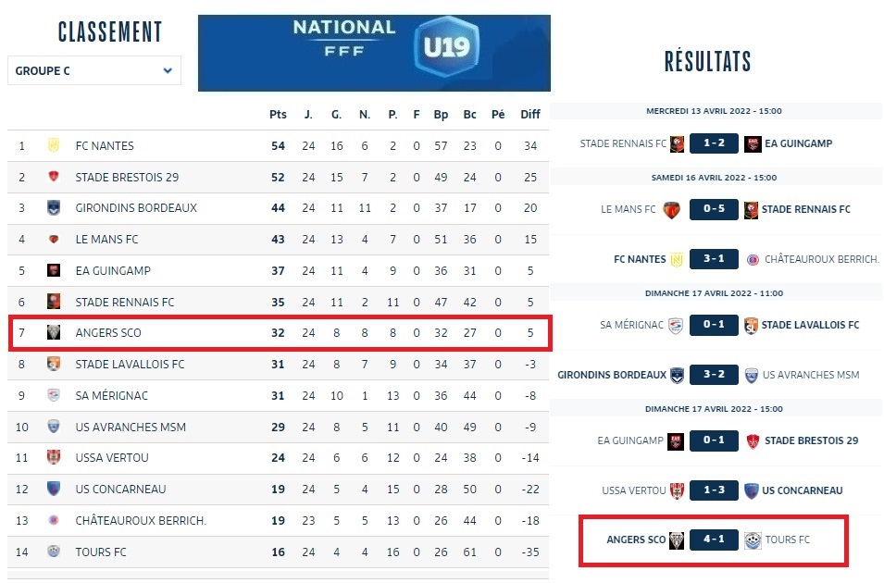
Task: Click EA Guingamp crest in first result
Action: coord(753,143)
